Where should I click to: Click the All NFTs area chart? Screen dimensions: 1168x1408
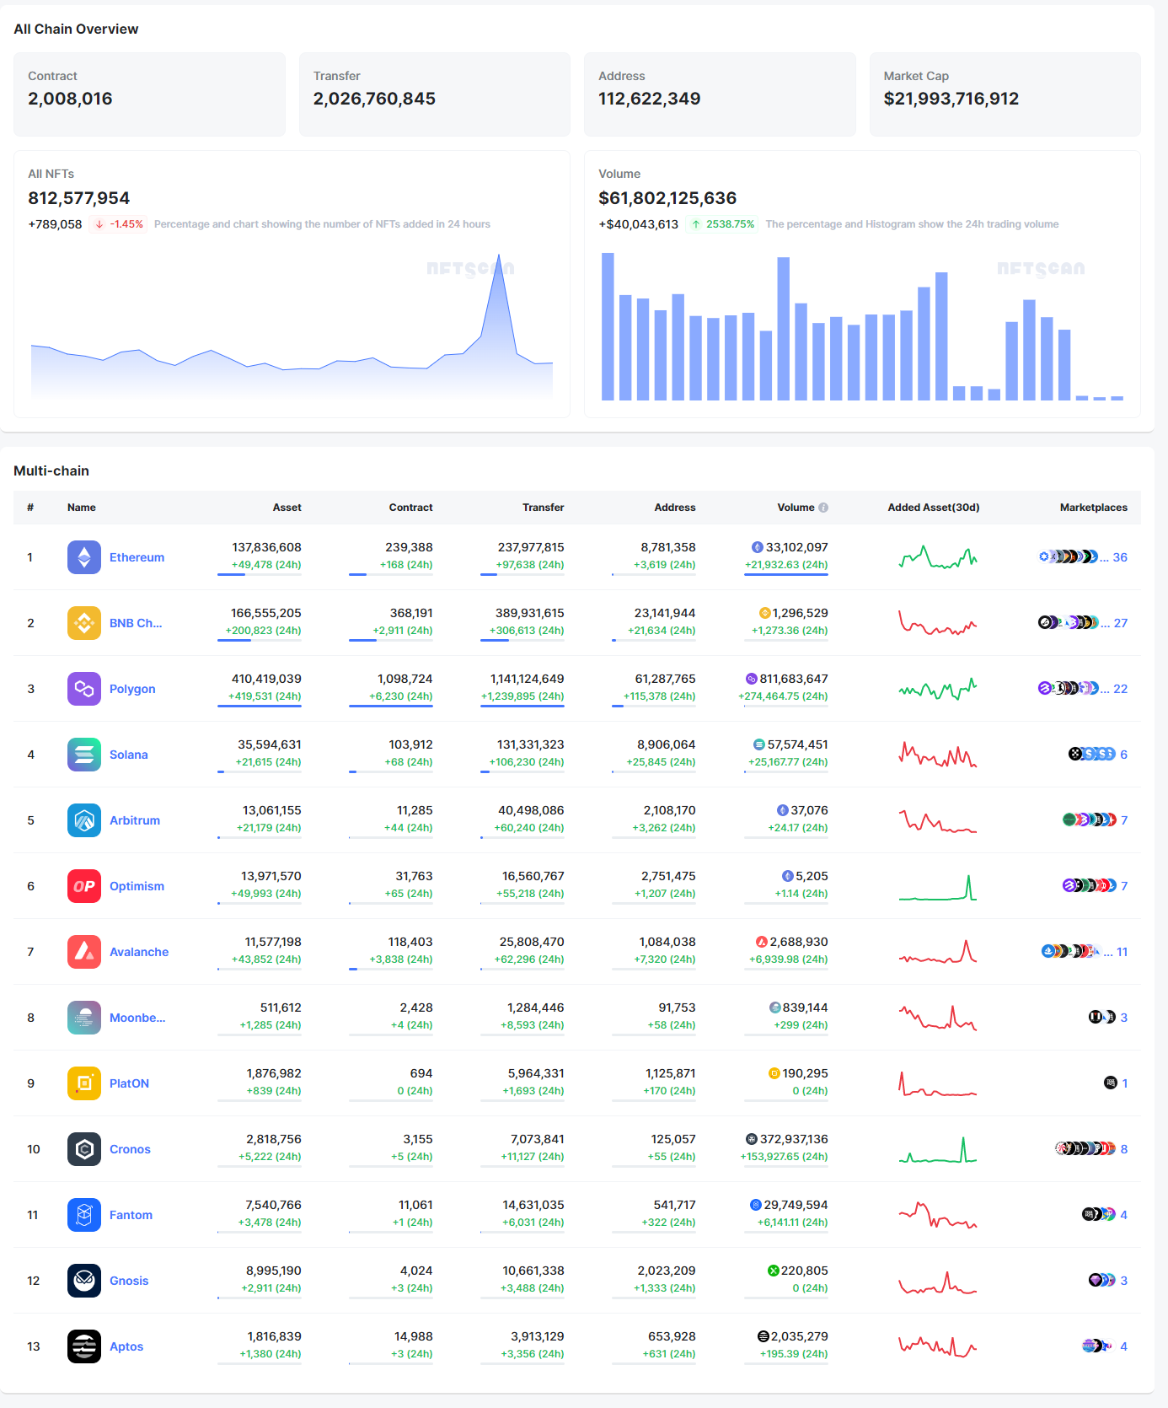coord(292,325)
